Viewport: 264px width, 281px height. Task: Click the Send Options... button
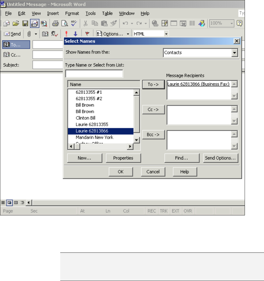coord(220,158)
